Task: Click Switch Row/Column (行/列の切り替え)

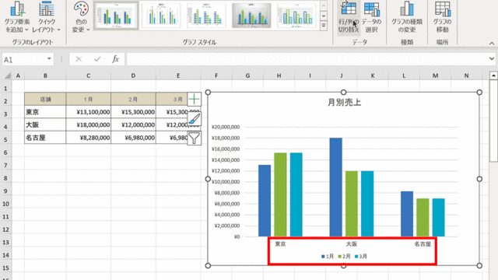Action: tap(349, 17)
